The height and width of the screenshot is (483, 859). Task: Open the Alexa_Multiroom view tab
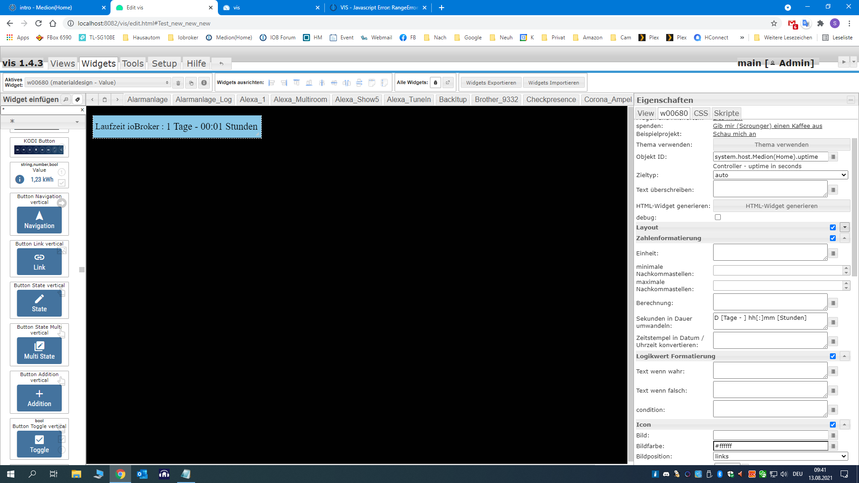(300, 100)
